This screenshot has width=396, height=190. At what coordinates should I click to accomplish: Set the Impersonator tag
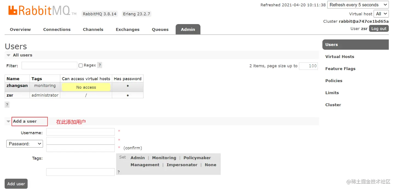(182, 165)
